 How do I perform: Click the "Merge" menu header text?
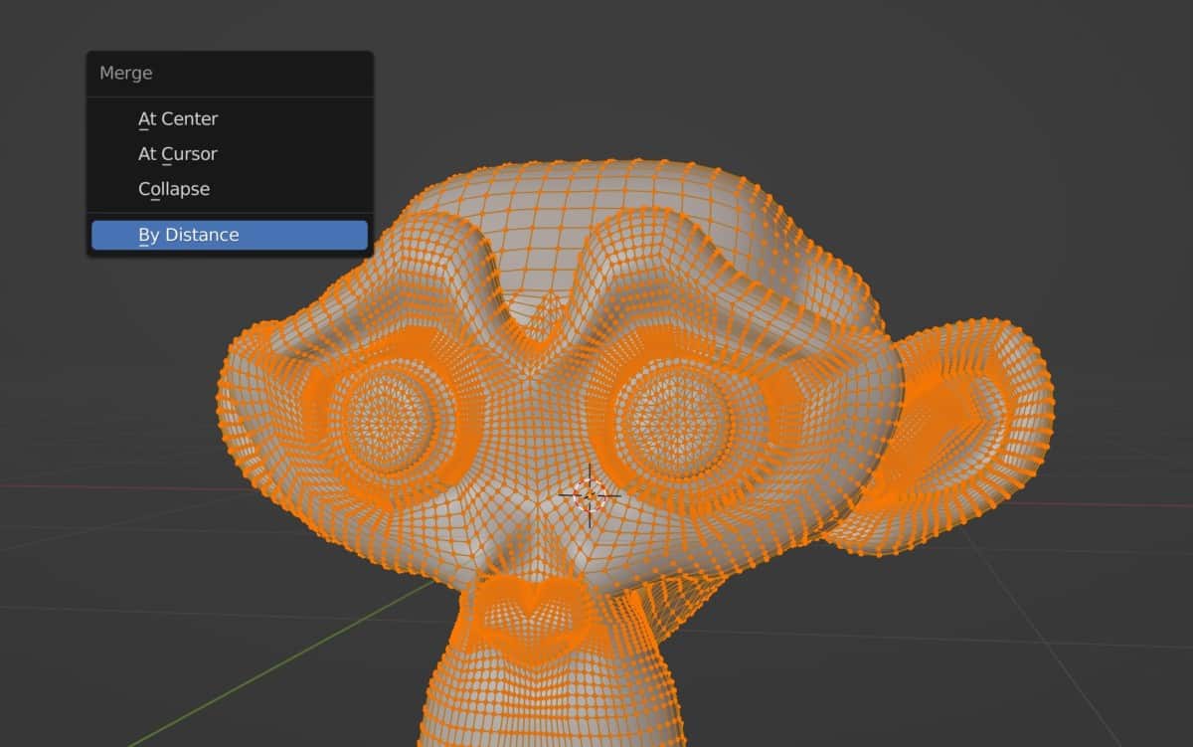(124, 73)
